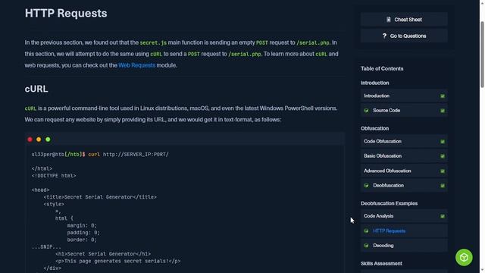Click the HTTP Requests page heading

pyautogui.click(x=66, y=14)
